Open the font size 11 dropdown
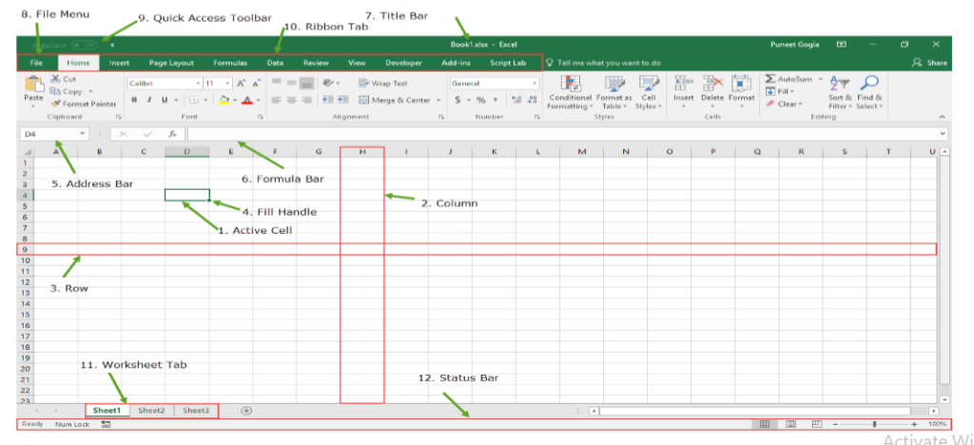Screen dimensions: 974x445 coord(228,83)
